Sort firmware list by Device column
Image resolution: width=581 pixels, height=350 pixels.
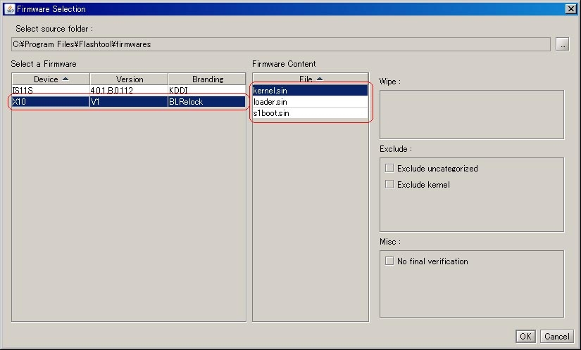[x=51, y=79]
